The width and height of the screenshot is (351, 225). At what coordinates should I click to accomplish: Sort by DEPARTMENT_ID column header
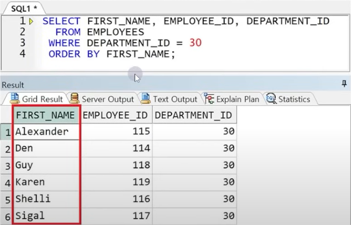click(x=194, y=115)
